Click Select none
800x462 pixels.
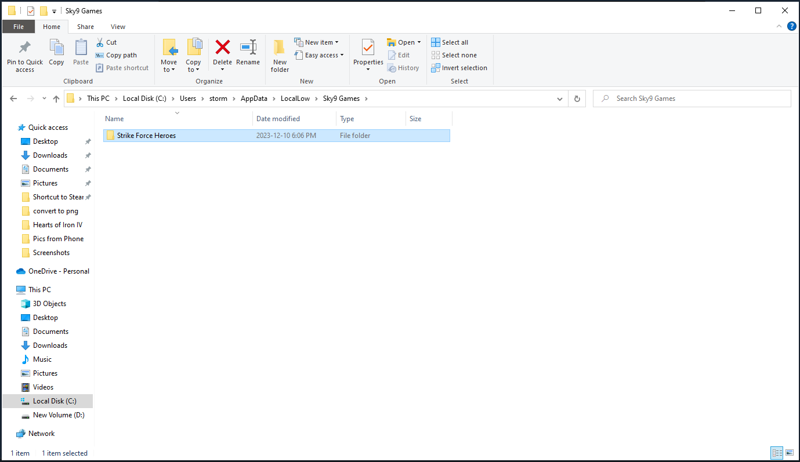click(454, 55)
